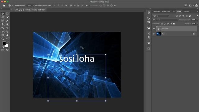Screen dimensions: 199x112
Task: Open the Brush Settings panel icon
Action: 149,18
